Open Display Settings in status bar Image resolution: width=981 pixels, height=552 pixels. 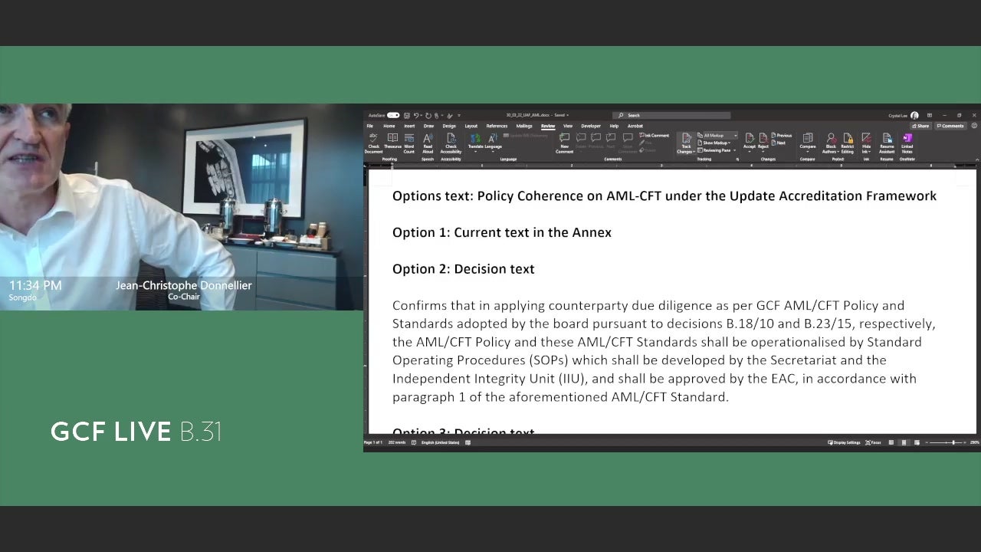pyautogui.click(x=844, y=442)
